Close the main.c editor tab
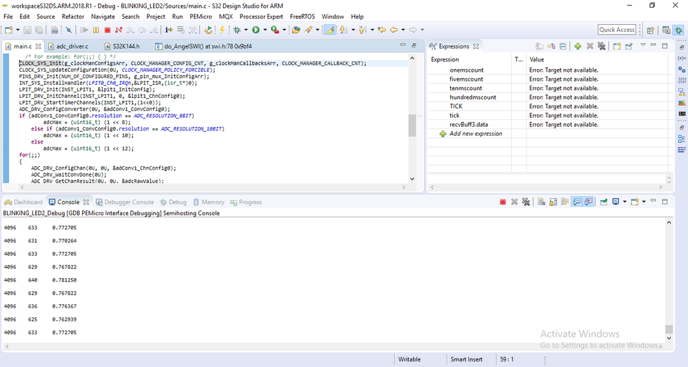 point(38,46)
